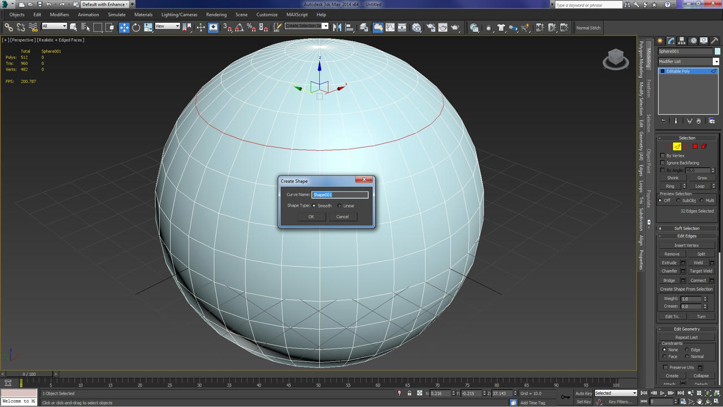Viewport: 723px width, 407px height.
Task: Toggle the Percent Snap icon
Action: pos(251,27)
